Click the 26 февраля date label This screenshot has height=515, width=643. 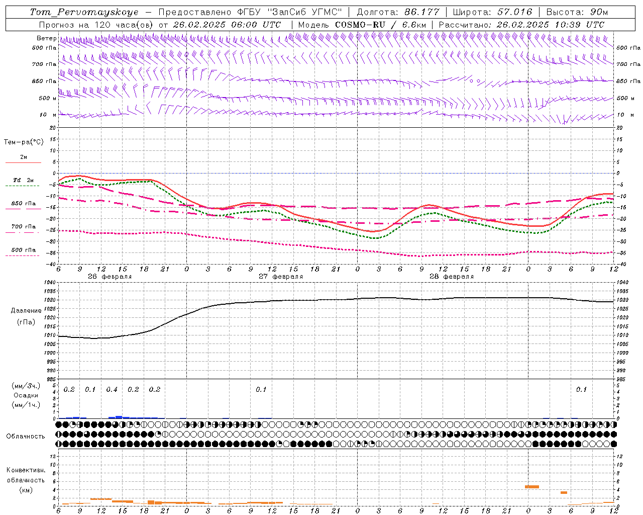point(110,277)
